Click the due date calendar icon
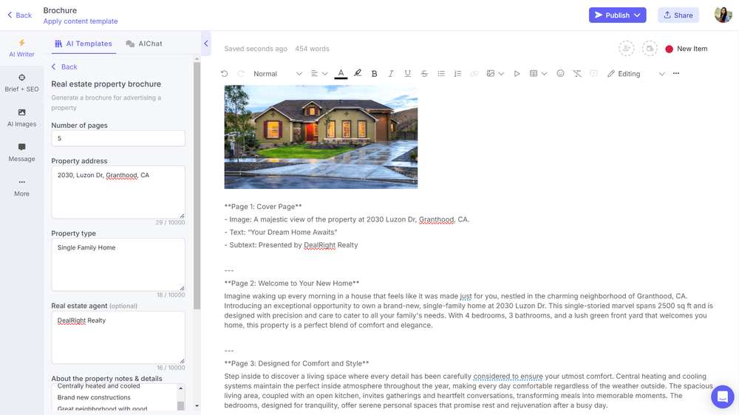The image size is (739, 415). click(x=650, y=49)
